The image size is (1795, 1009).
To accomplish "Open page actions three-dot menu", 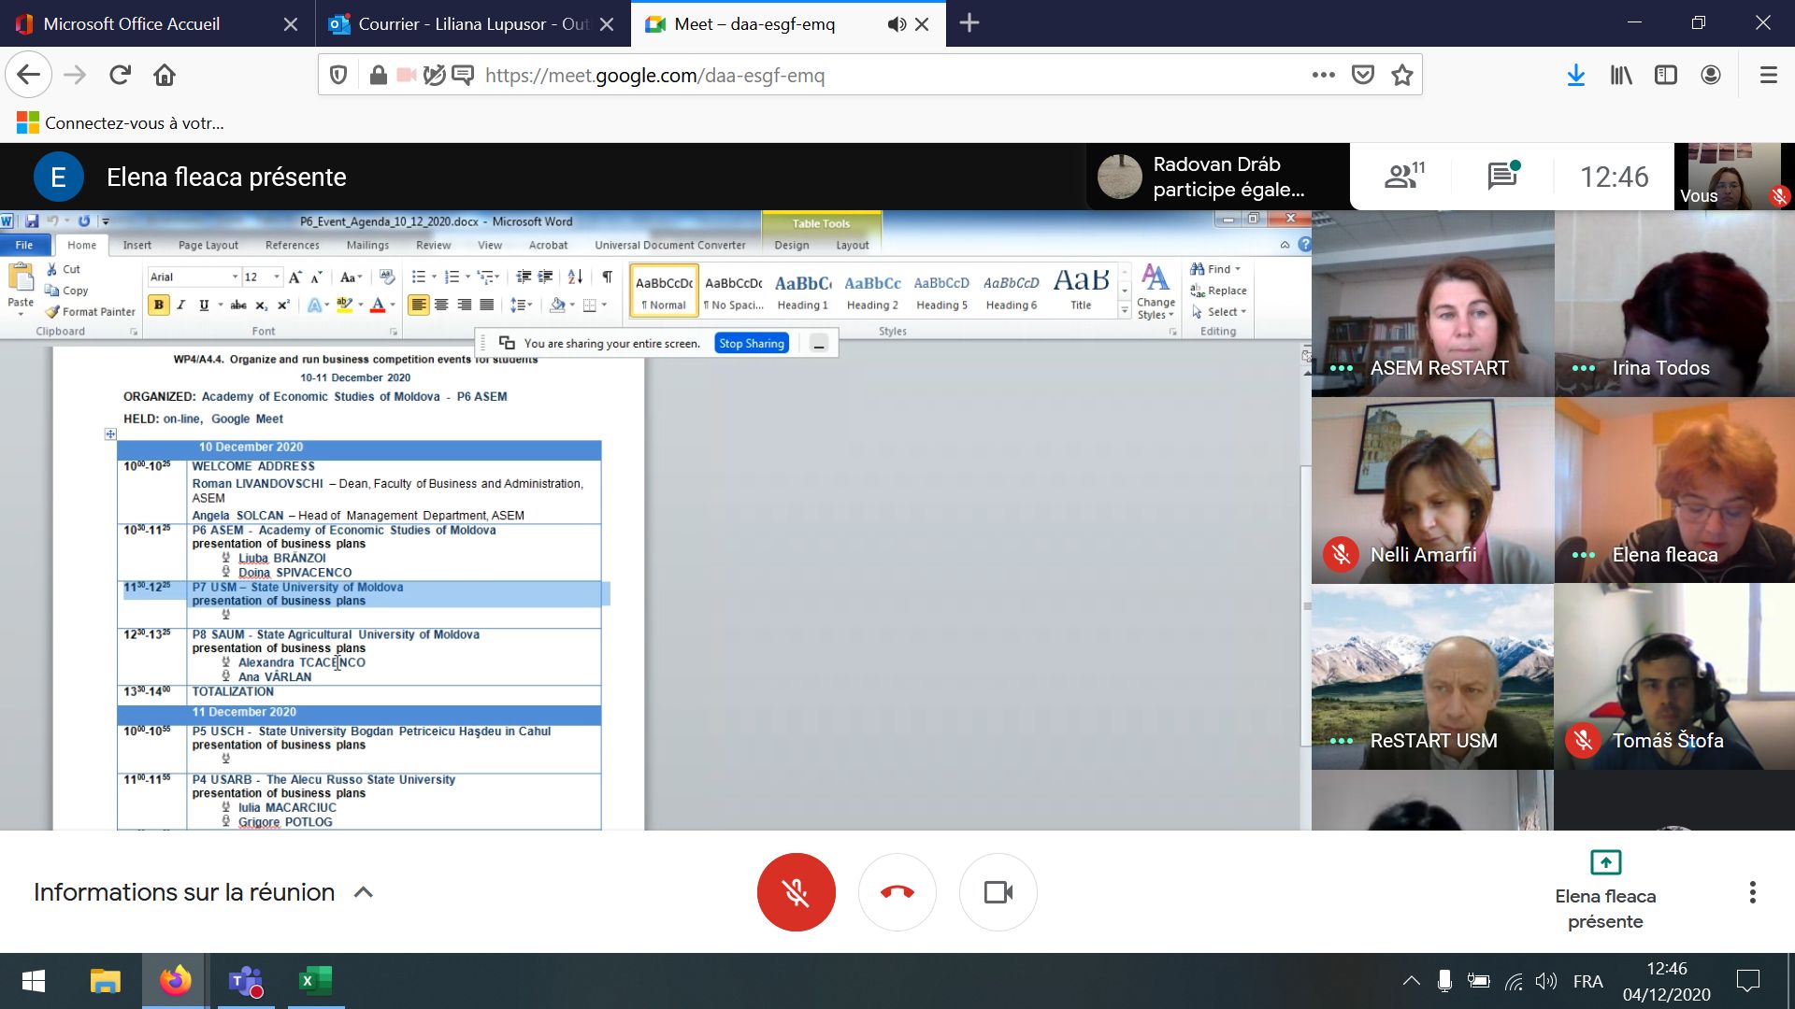I will (1323, 75).
